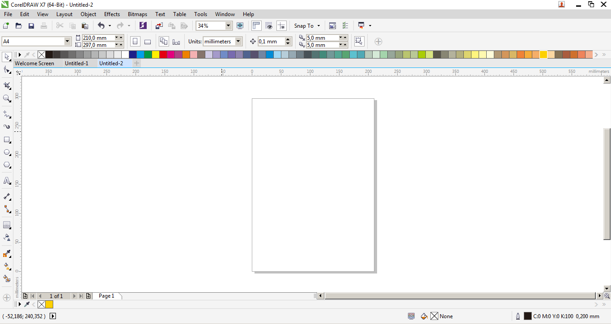This screenshot has width=611, height=324.
Task: Toggle portrait page orientation
Action: [x=135, y=41]
